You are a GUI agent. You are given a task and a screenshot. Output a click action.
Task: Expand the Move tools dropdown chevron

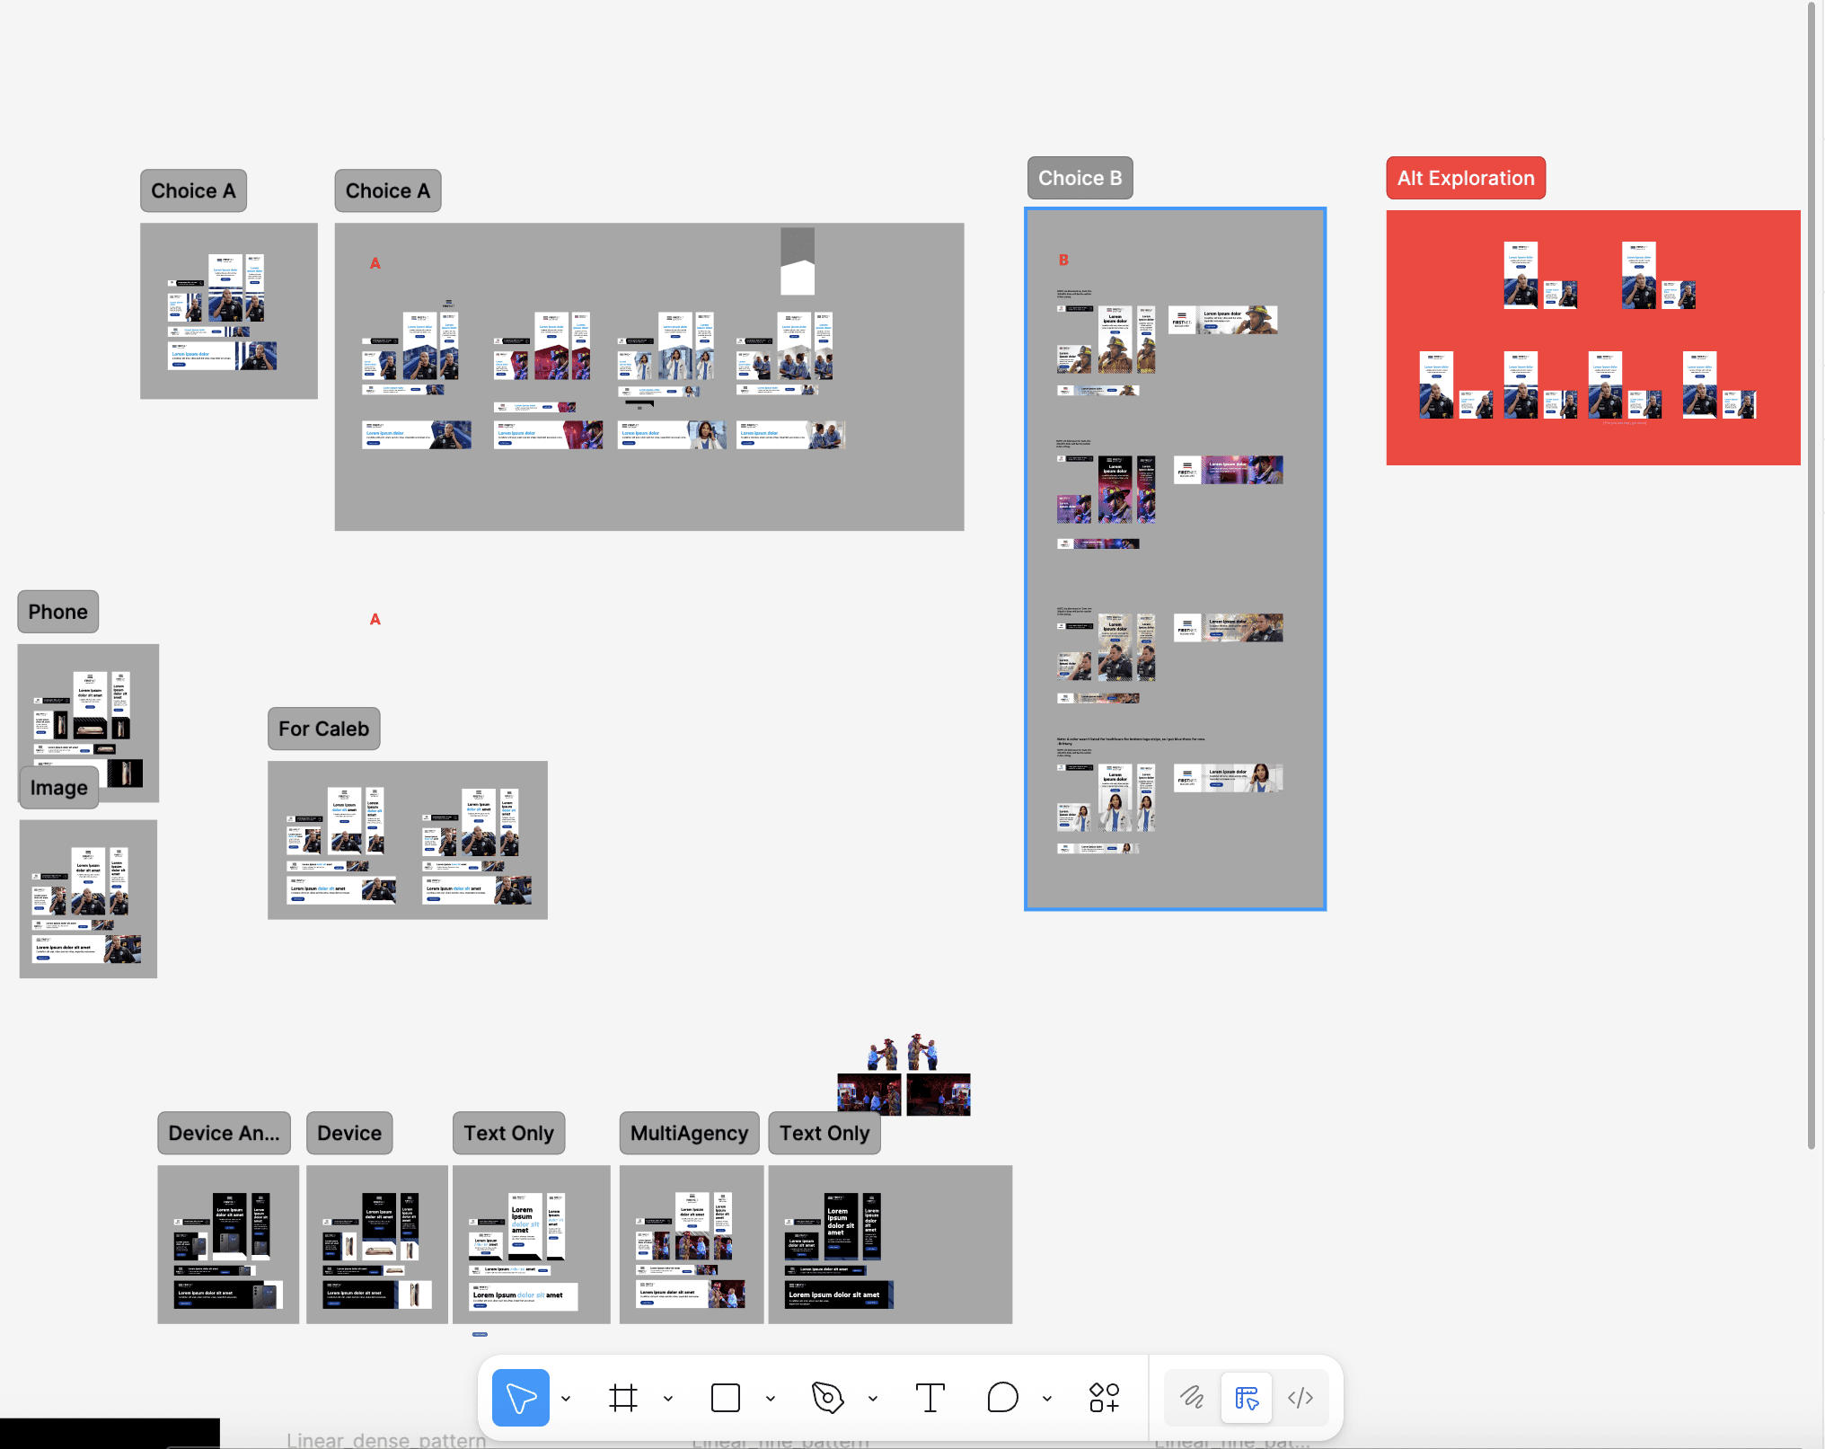tap(566, 1399)
